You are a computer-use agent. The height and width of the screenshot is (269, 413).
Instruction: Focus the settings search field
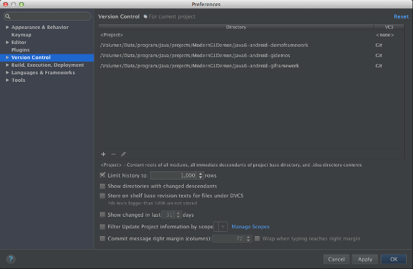click(x=47, y=17)
